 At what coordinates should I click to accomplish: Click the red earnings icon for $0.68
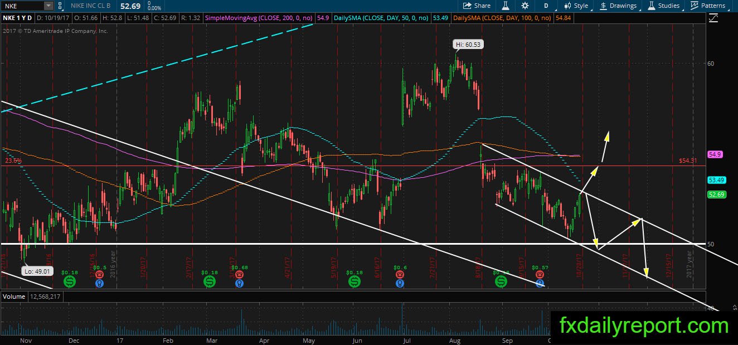coord(240,274)
